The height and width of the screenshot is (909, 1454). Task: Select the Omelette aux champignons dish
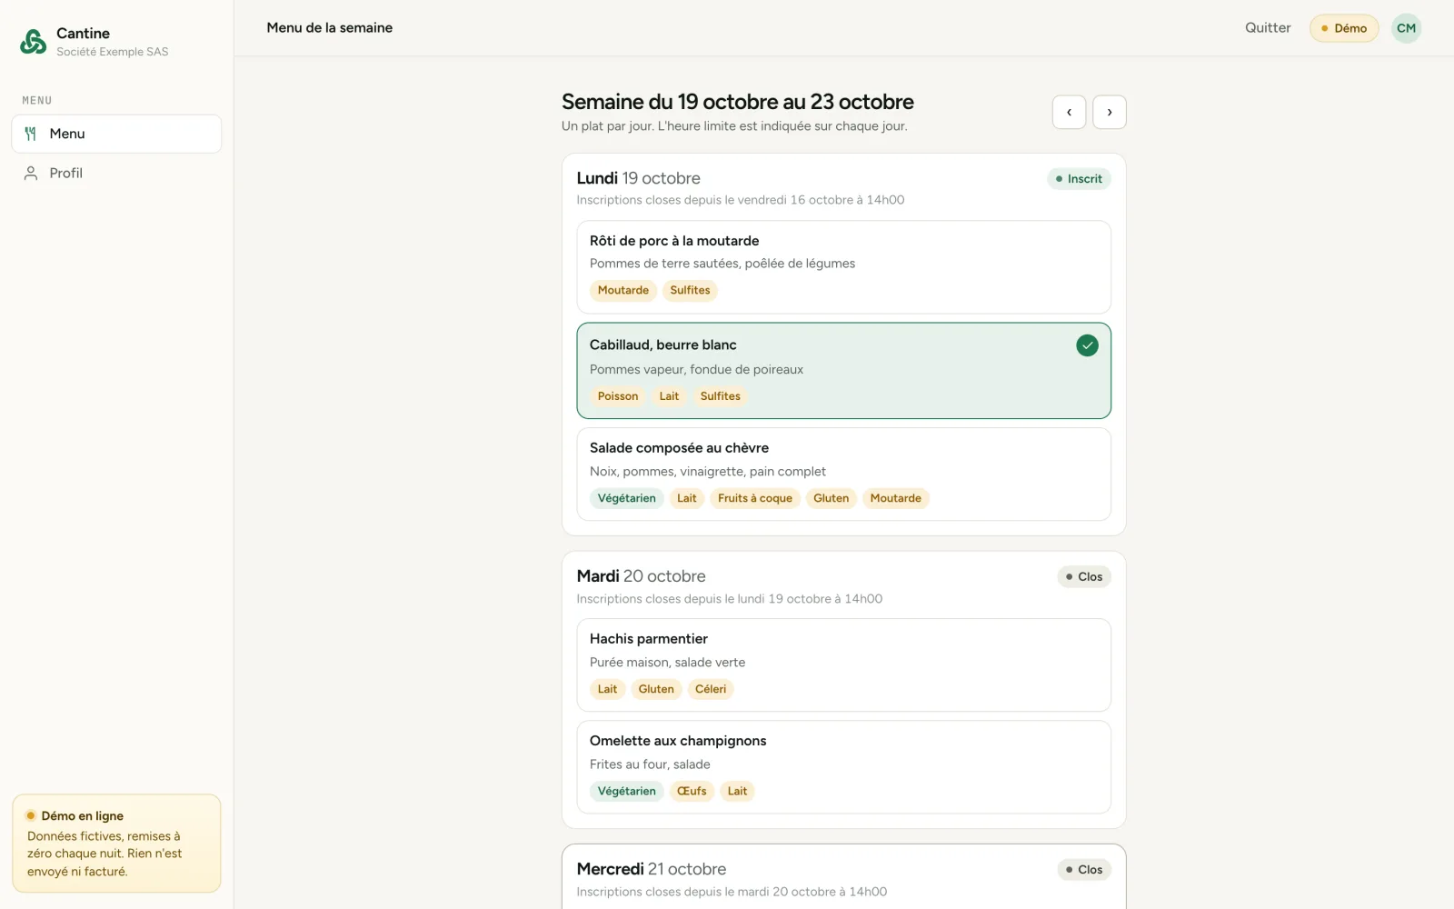pos(843,767)
